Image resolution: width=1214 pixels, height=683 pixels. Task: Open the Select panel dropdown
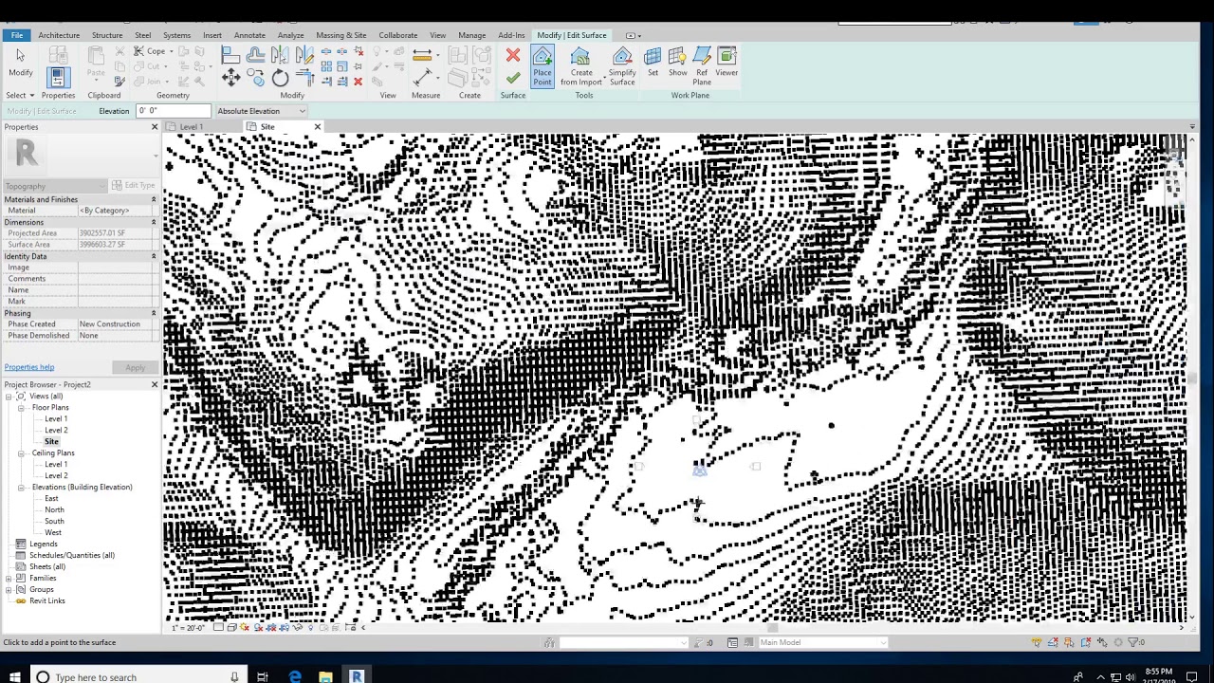pos(20,95)
